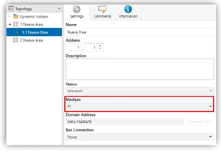Click the Name label
The width and height of the screenshot is (221, 152).
click(x=71, y=25)
